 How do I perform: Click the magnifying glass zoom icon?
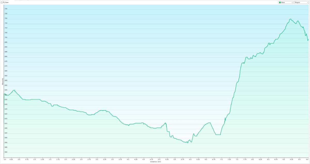(4, 2)
